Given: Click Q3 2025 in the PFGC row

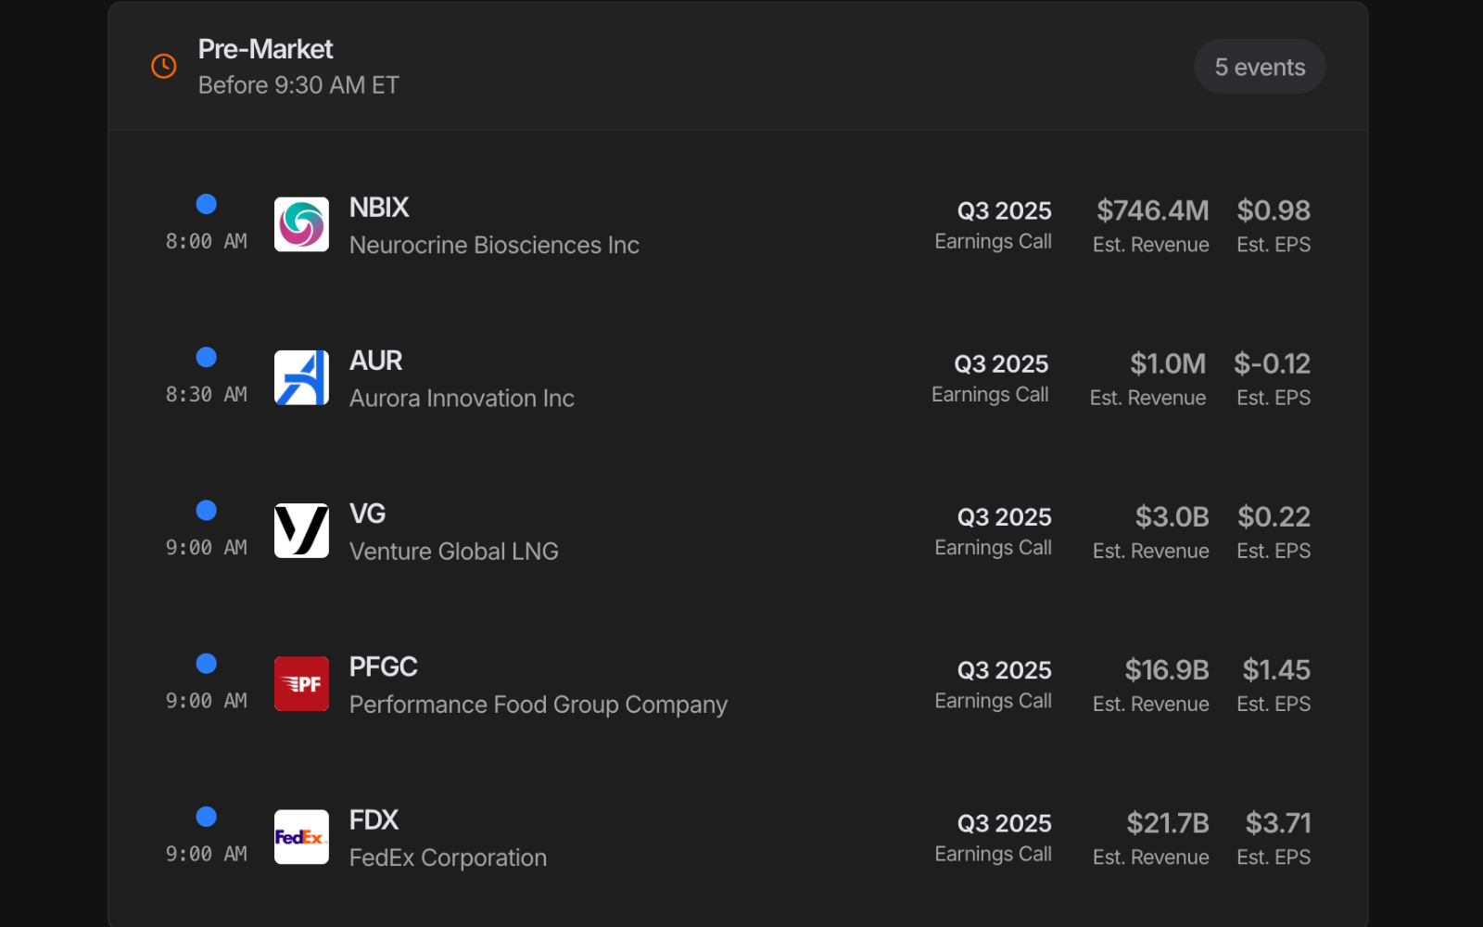Looking at the screenshot, I should click(1005, 669).
